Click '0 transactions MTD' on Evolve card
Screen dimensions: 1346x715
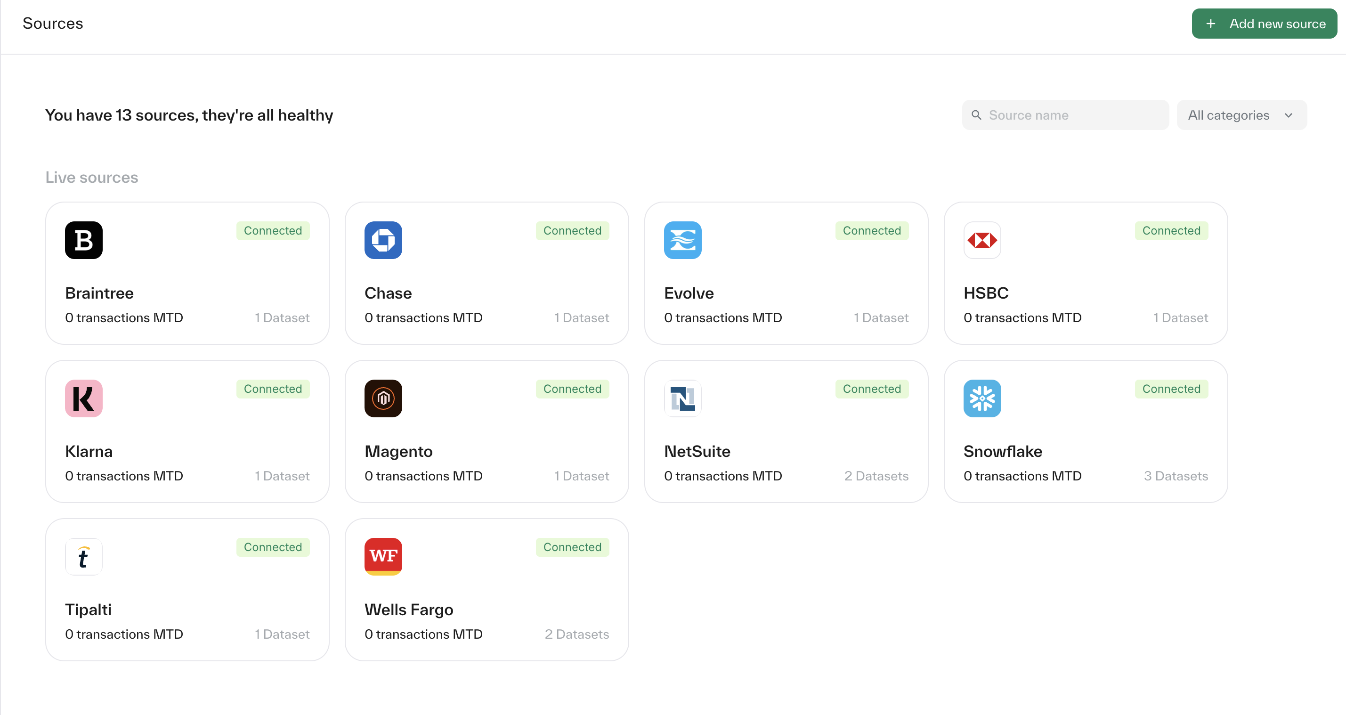(722, 318)
